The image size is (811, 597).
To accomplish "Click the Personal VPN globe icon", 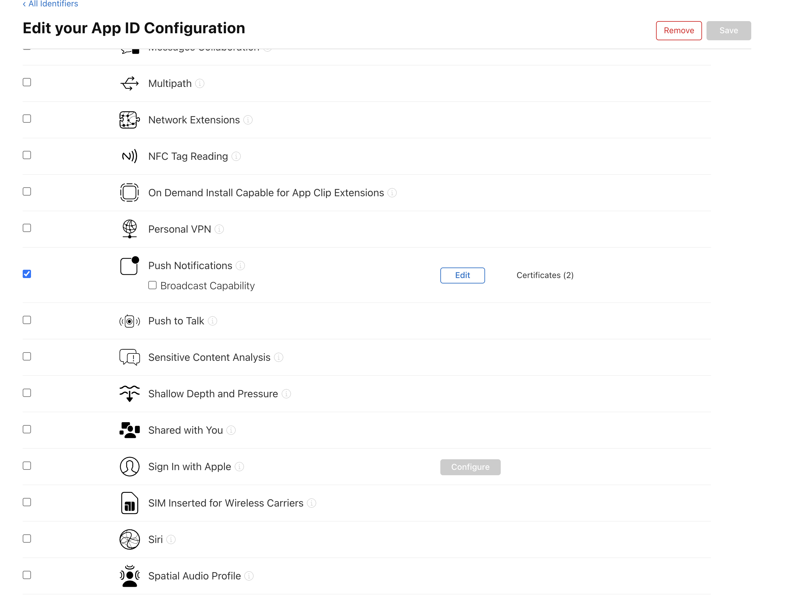I will (x=129, y=229).
